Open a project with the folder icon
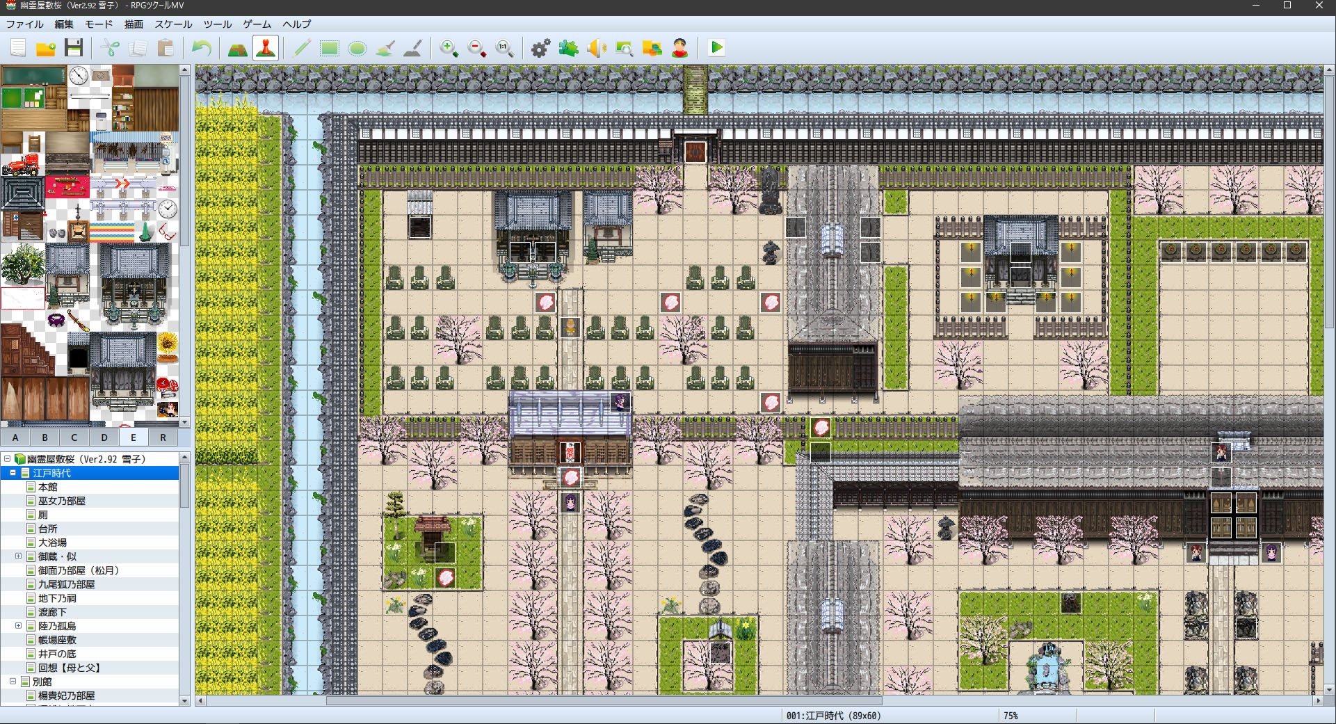 point(46,48)
